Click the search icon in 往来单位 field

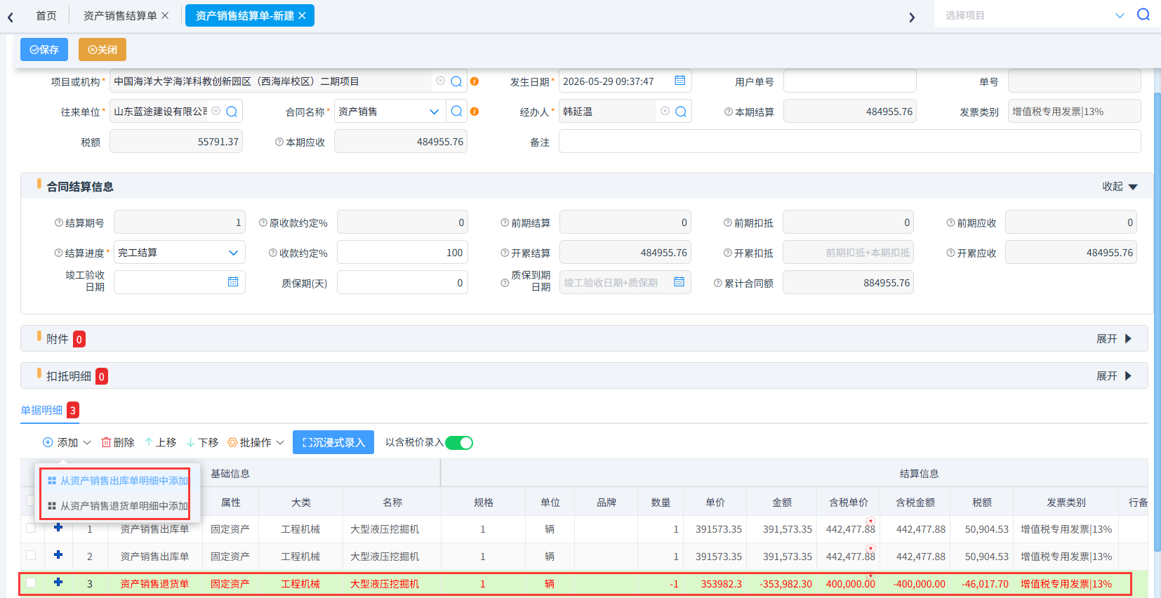[x=232, y=112]
